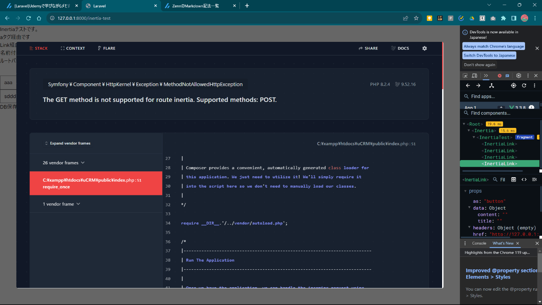Screen dimensions: 542x305
Task: Expand the 1 vendor frame group
Action: (x=96, y=204)
